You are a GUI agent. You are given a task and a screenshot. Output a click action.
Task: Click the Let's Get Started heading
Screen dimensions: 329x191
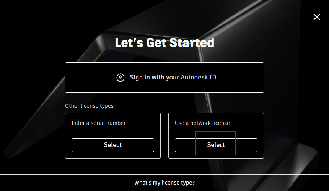point(164,42)
